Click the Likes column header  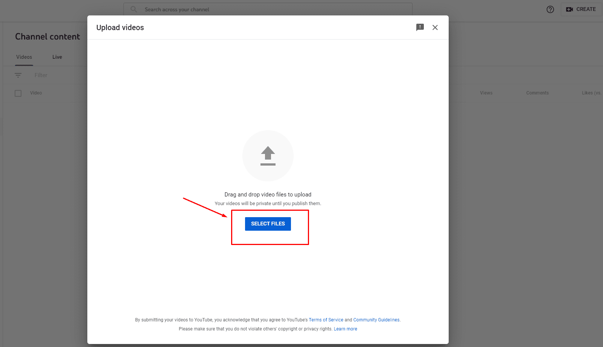pos(592,93)
